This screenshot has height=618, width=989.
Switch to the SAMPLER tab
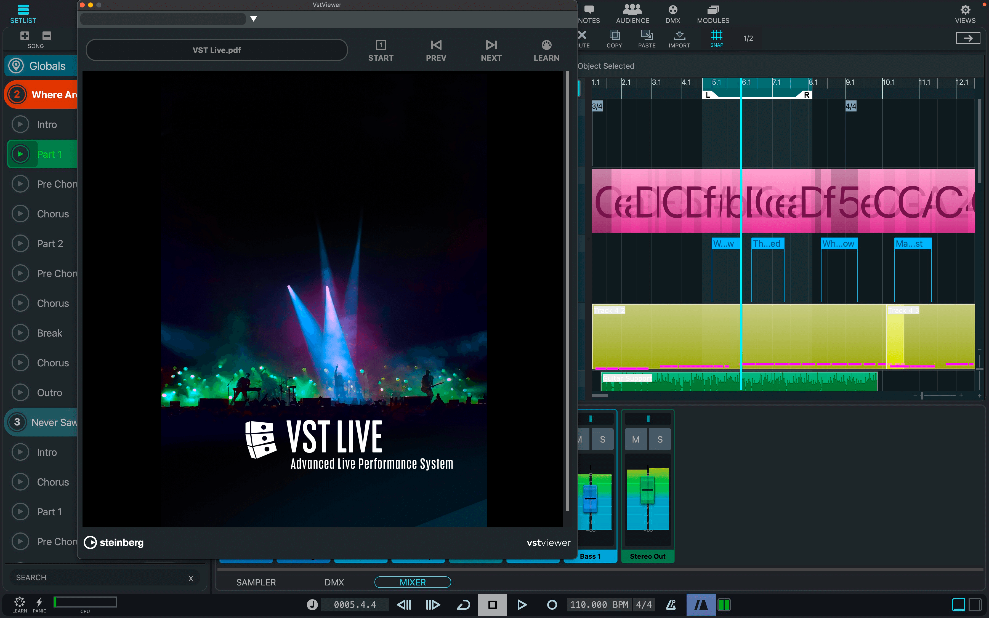(256, 582)
